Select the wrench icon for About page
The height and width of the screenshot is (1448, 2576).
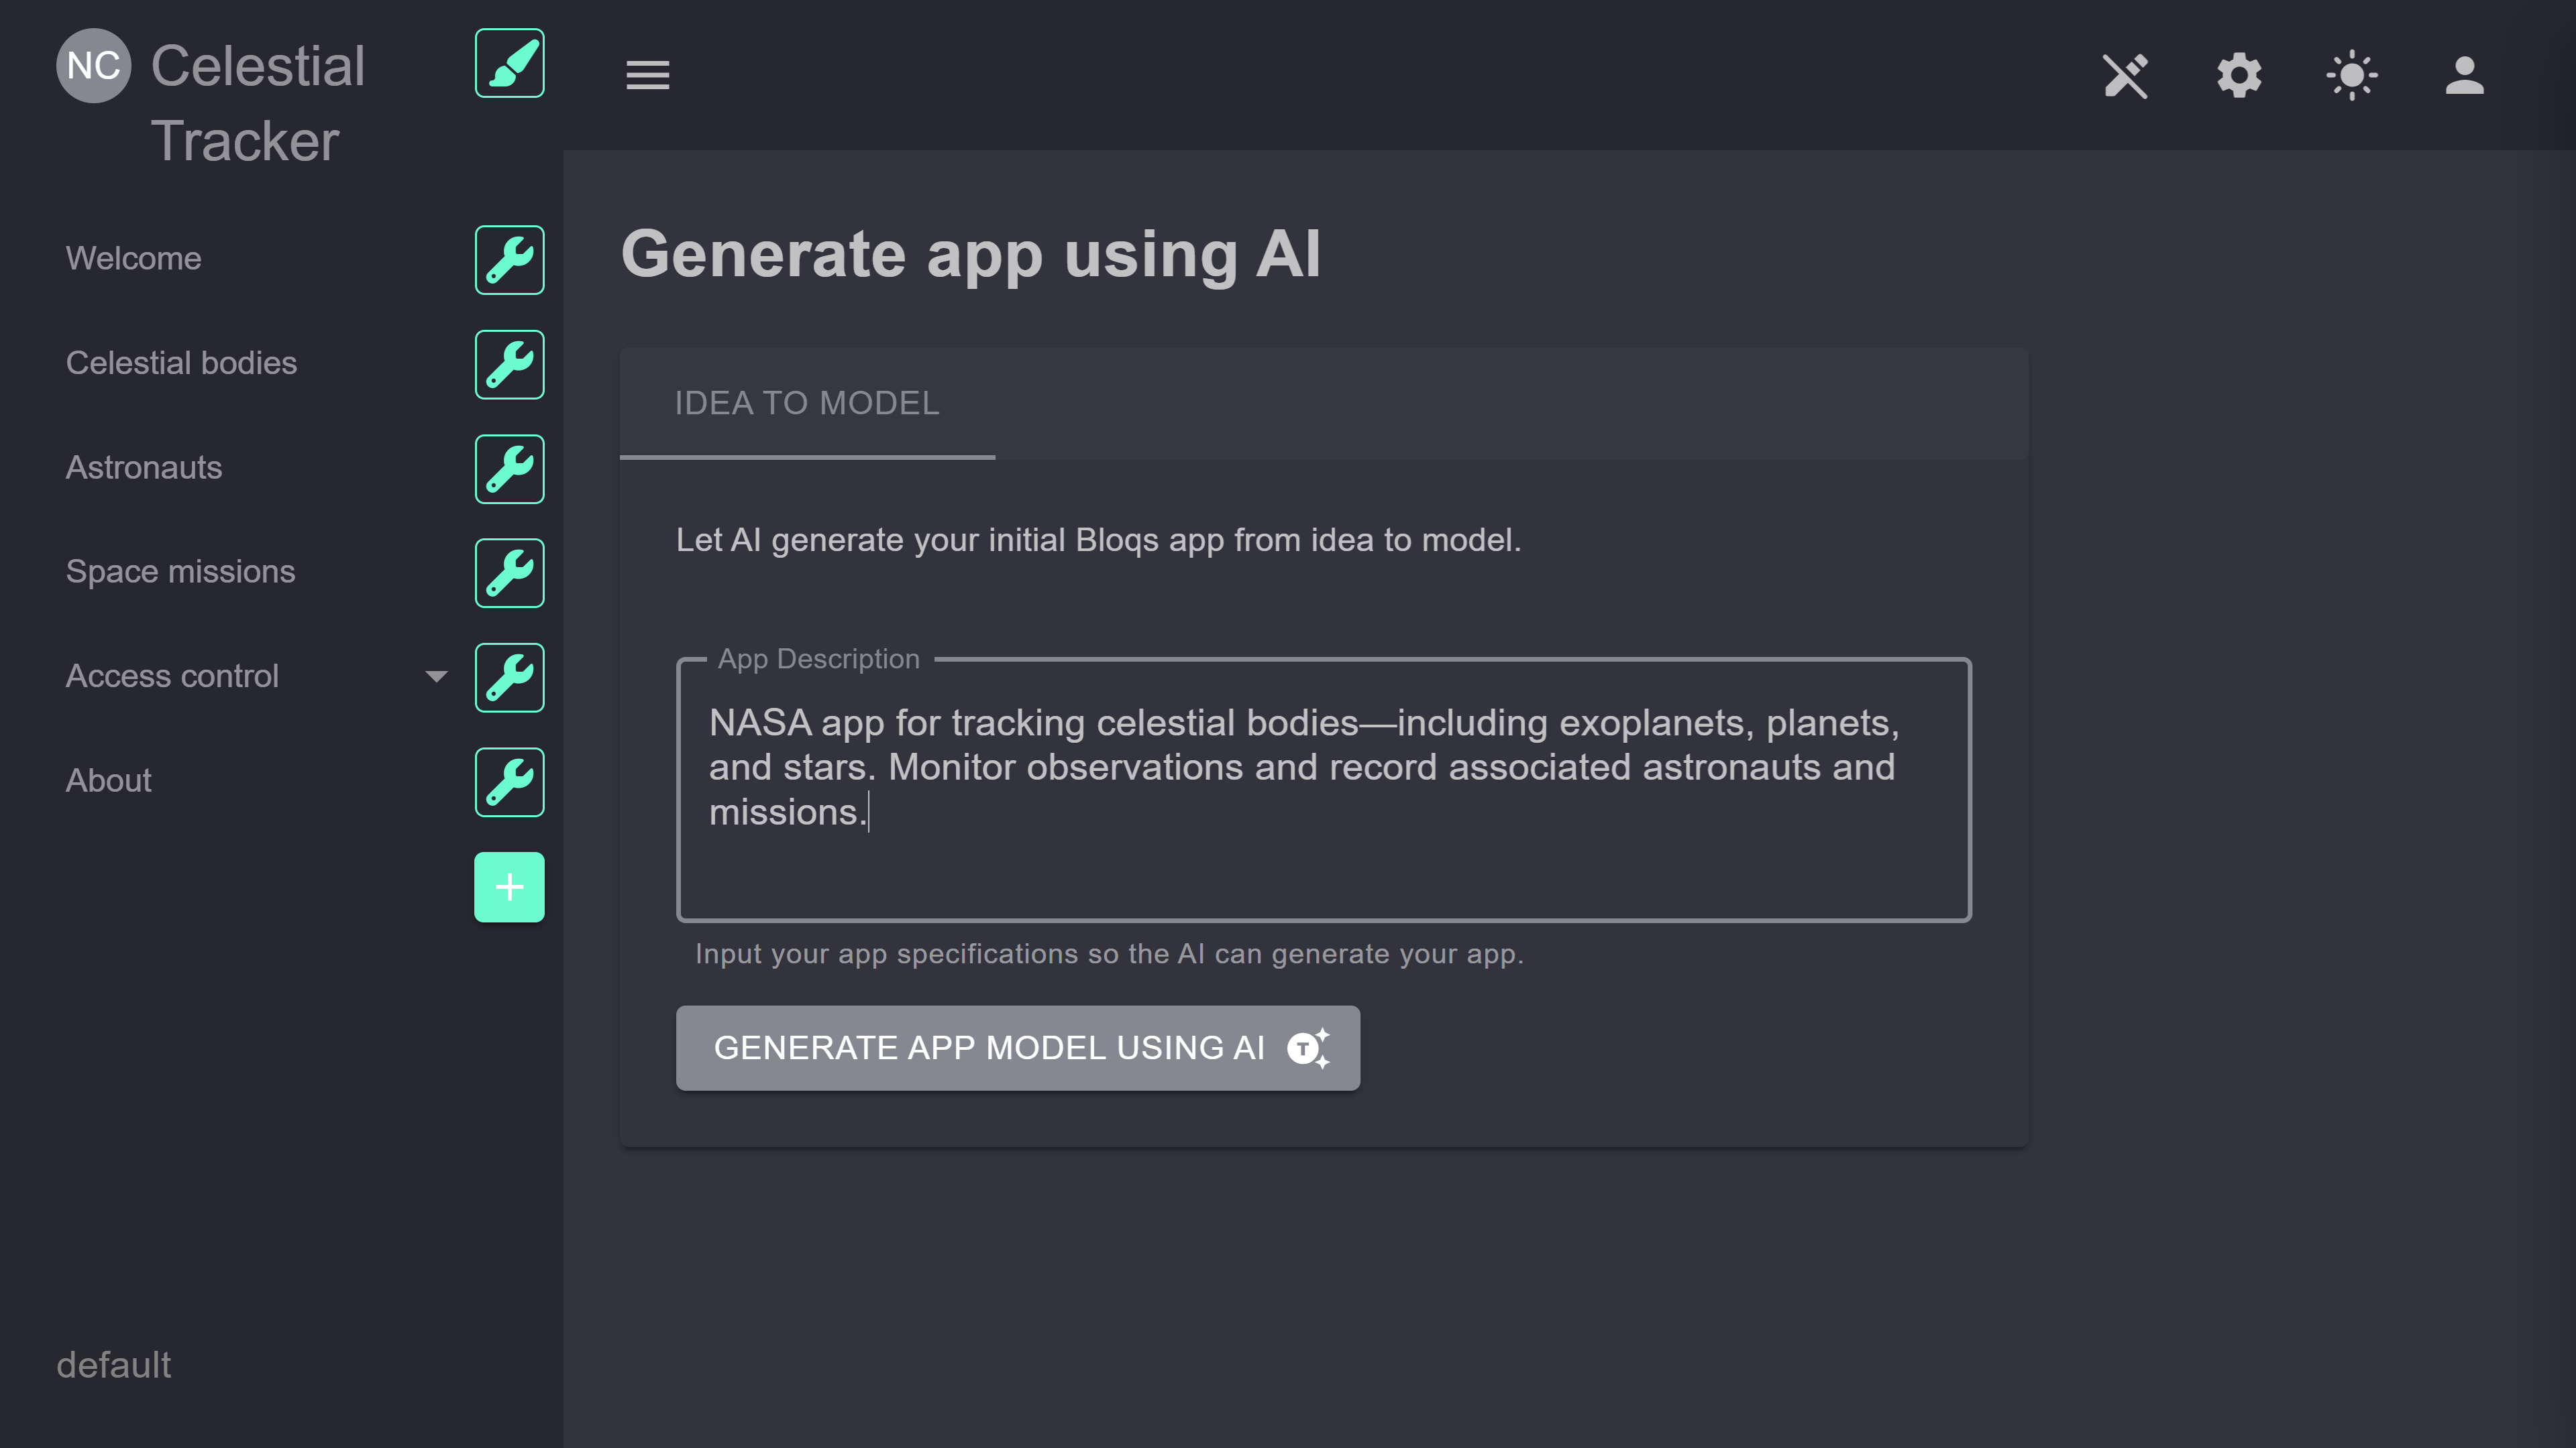(509, 782)
